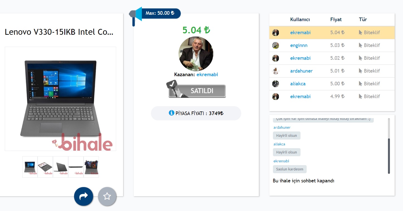The image size is (403, 211).
Task: Open the enginnn user link in bids table
Action: click(299, 45)
